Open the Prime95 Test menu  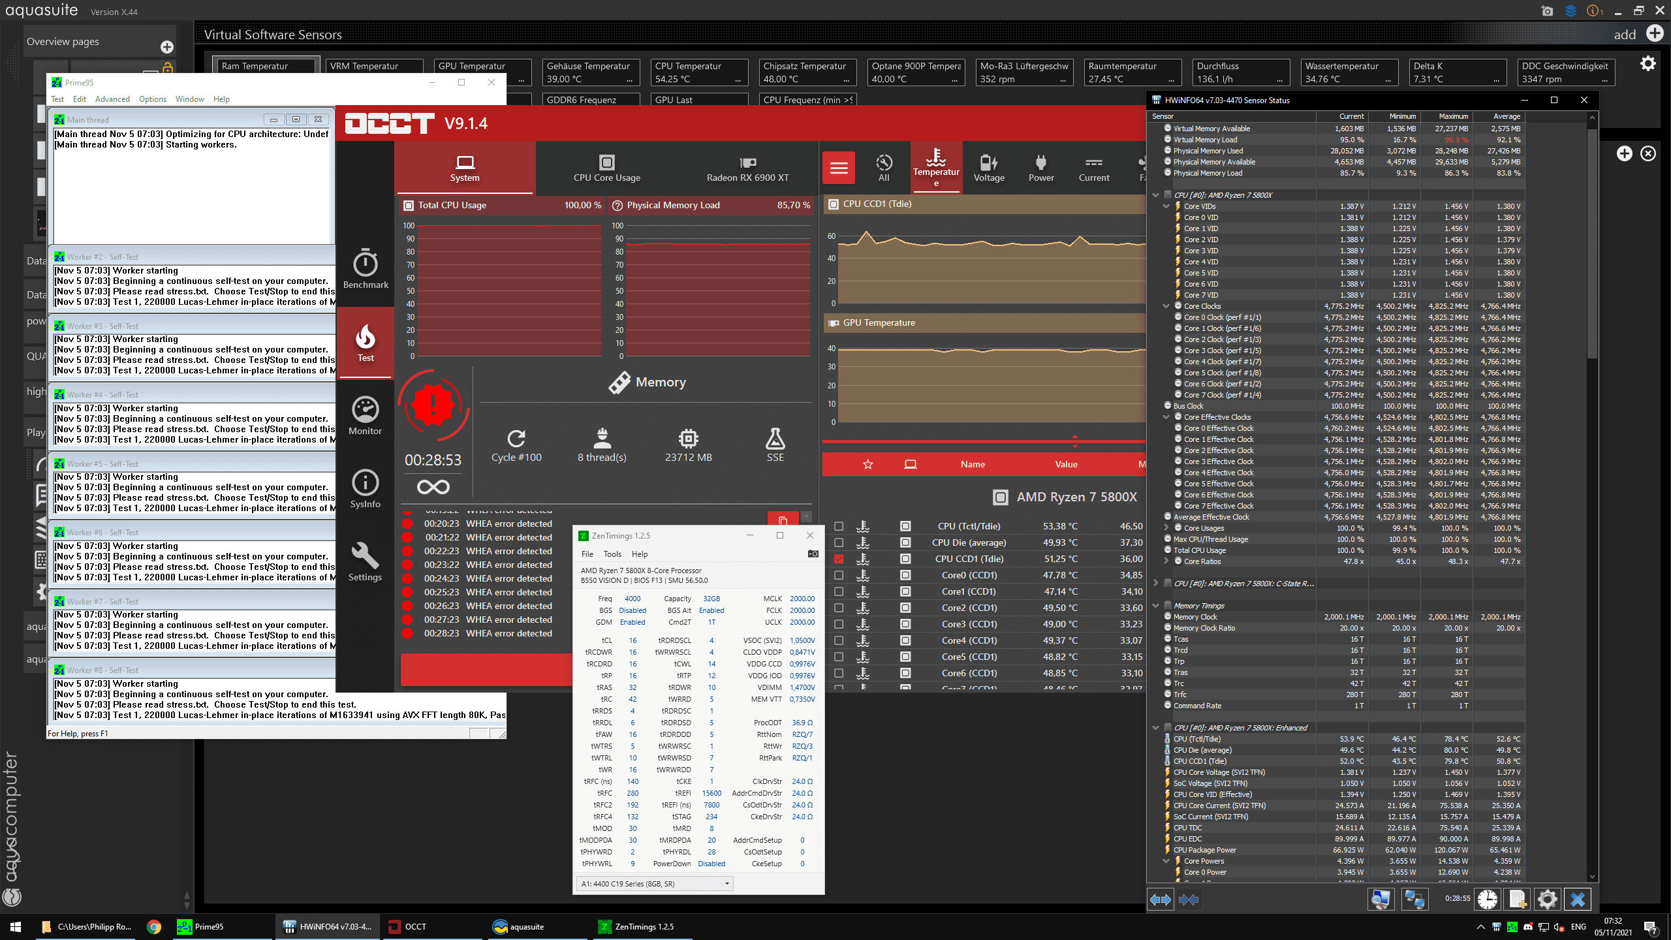pos(57,99)
